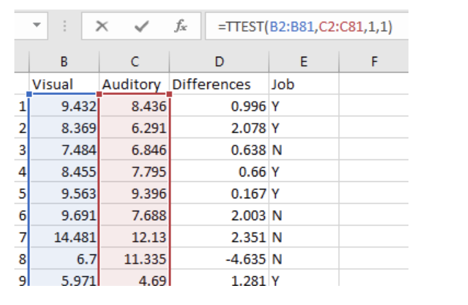Click the Enter checkmark formula button

(x=142, y=27)
